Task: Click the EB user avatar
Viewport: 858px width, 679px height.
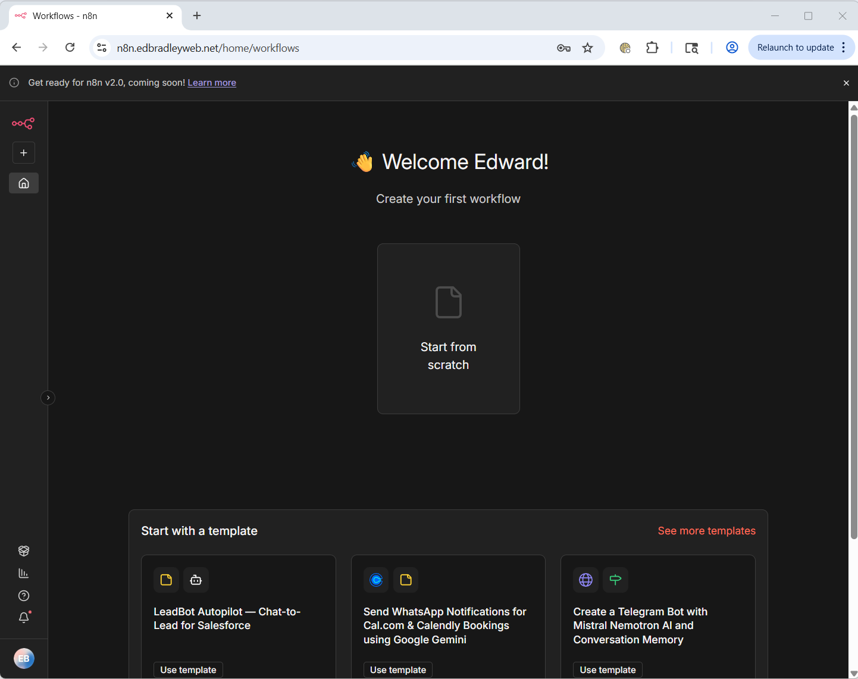Action: 24,658
